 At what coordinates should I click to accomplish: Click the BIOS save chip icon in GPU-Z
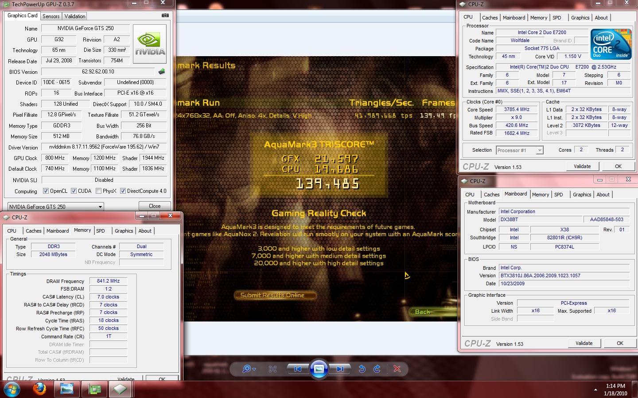coord(162,72)
